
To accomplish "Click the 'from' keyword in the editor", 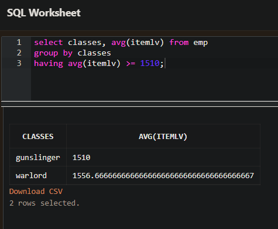I will click(x=179, y=43).
